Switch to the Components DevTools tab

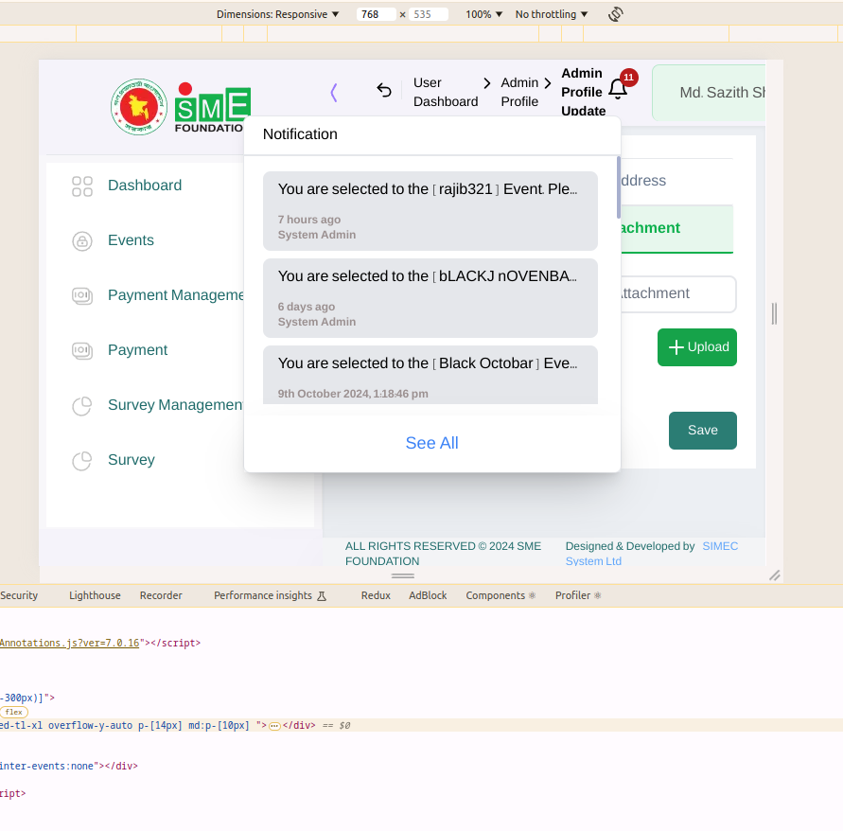tap(501, 595)
